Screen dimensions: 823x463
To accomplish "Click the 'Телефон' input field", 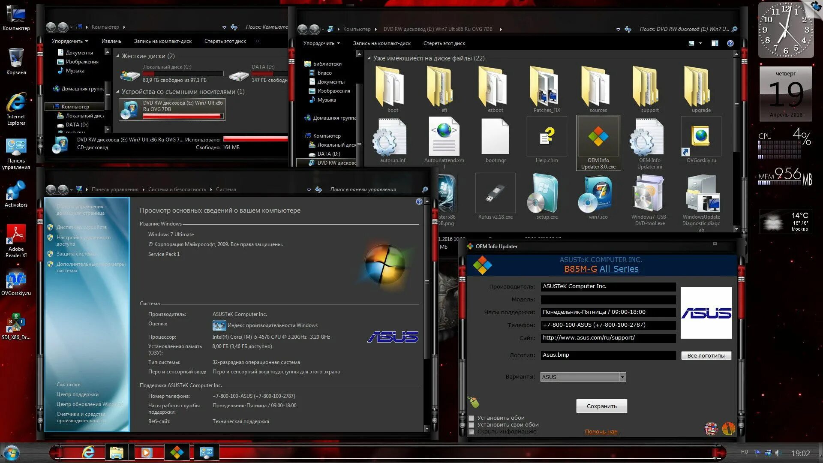I will pyautogui.click(x=608, y=325).
